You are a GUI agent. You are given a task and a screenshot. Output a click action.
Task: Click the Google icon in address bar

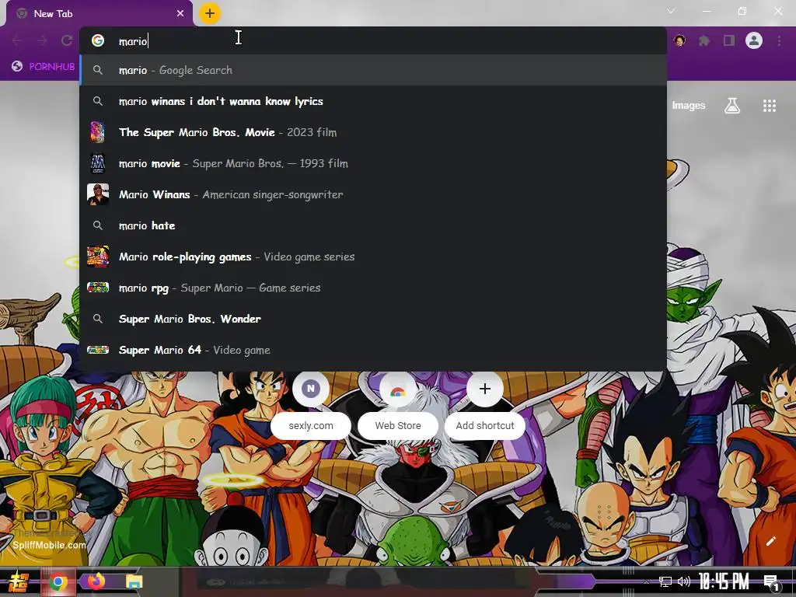98,40
